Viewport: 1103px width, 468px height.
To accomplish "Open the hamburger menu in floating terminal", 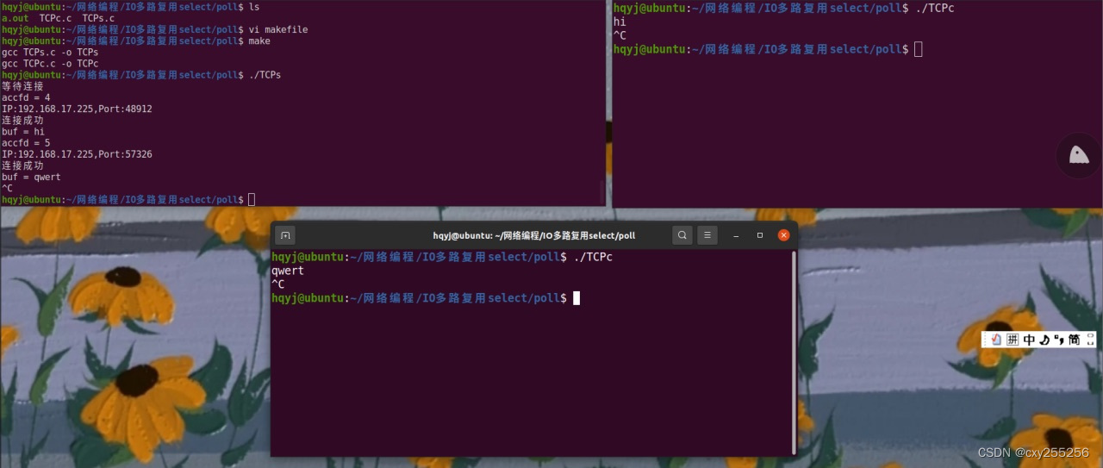I will click(x=707, y=234).
